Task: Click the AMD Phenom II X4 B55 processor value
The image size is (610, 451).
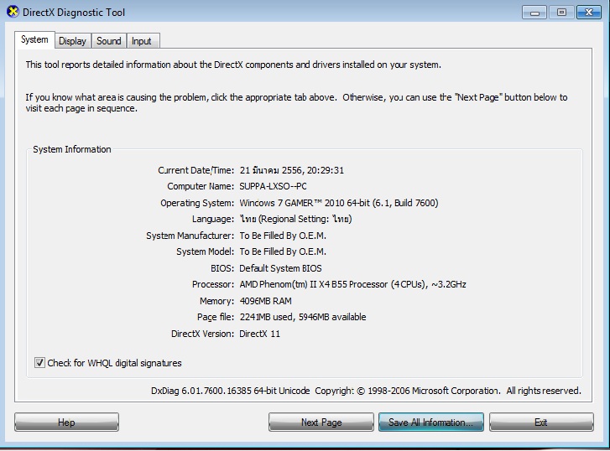Action: pyautogui.click(x=353, y=284)
